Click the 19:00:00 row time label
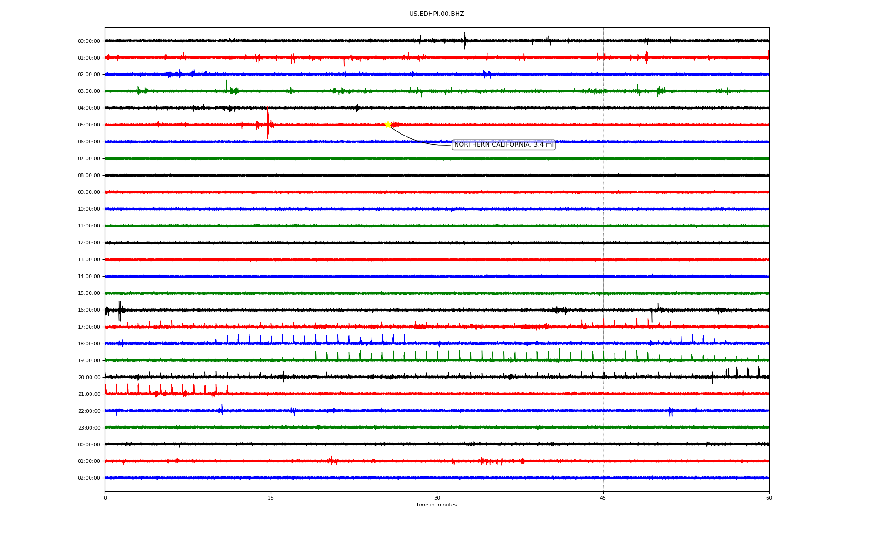 pyautogui.click(x=89, y=361)
